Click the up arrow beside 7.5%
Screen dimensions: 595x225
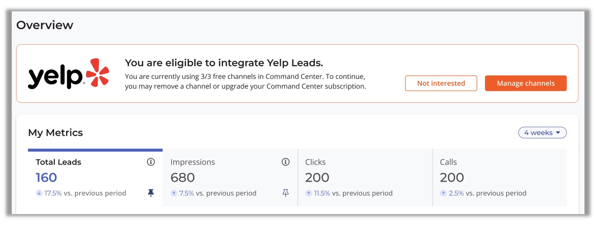(174, 193)
